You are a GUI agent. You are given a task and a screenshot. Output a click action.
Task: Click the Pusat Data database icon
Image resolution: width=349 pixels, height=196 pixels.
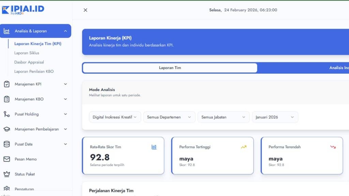[x=6, y=144]
